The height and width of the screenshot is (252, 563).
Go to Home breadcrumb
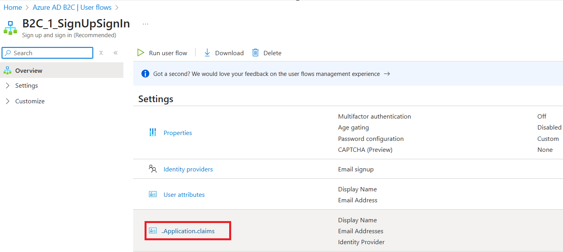coord(13,7)
